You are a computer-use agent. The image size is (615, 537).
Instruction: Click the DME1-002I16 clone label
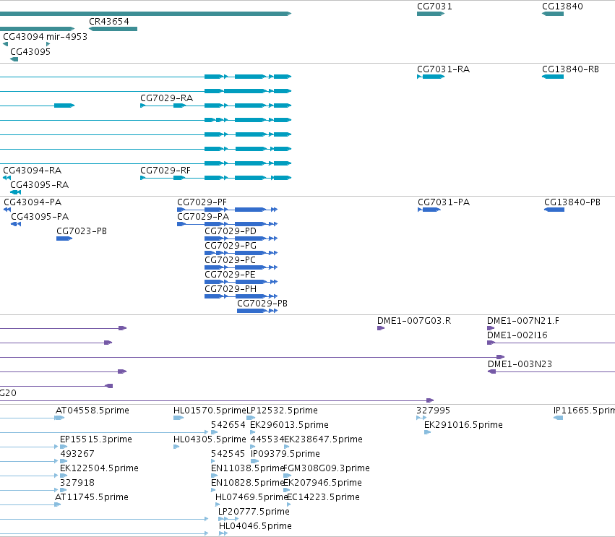517,335
